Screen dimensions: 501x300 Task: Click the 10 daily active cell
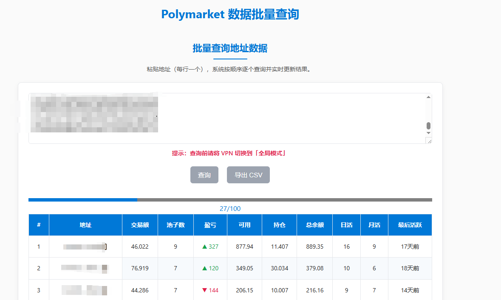(x=346, y=269)
